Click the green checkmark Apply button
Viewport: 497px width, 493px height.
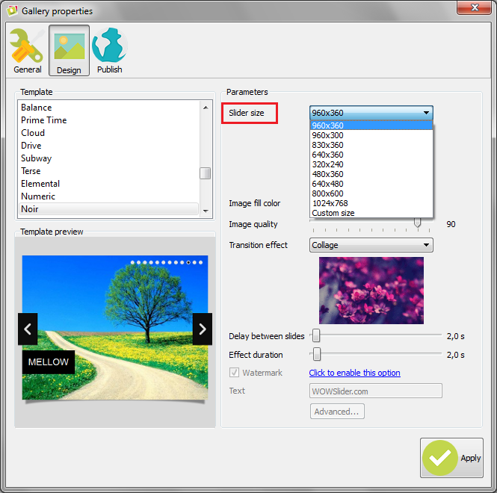[x=451, y=458]
